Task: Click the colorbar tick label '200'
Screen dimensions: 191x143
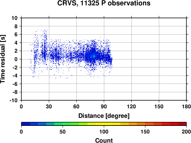Action: (x=186, y=132)
